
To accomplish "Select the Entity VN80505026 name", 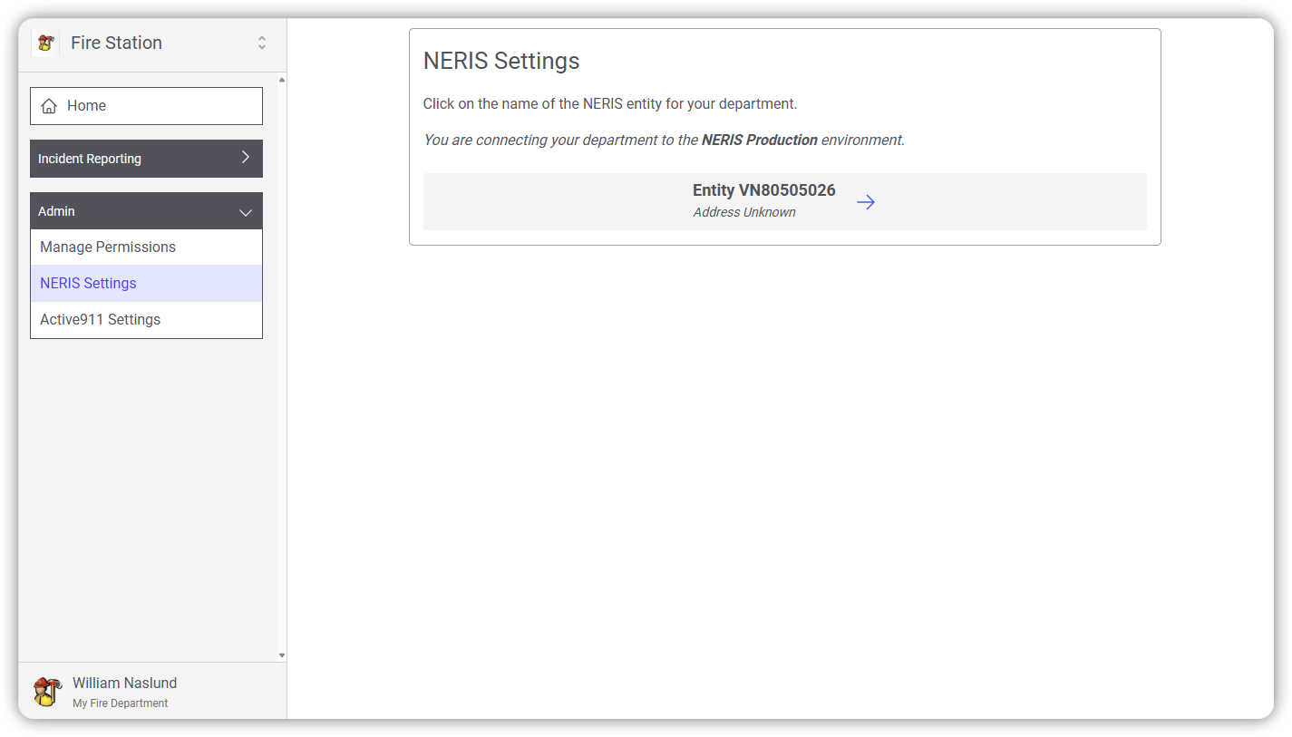I will 763,190.
